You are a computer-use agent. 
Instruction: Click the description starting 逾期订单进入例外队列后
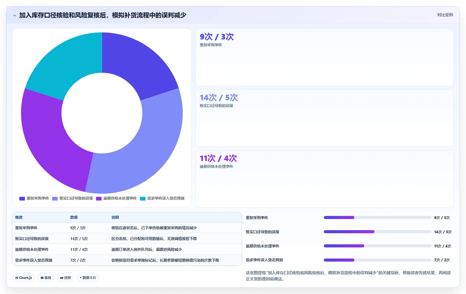147,250
